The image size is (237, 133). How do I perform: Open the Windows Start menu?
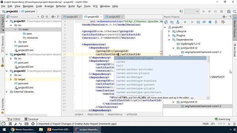(x=4, y=130)
